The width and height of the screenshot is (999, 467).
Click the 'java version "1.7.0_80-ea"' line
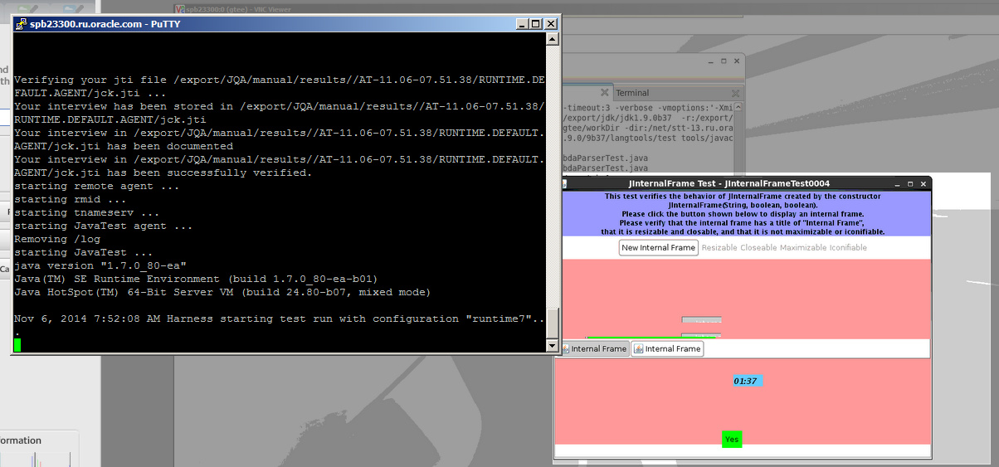[x=100, y=265]
